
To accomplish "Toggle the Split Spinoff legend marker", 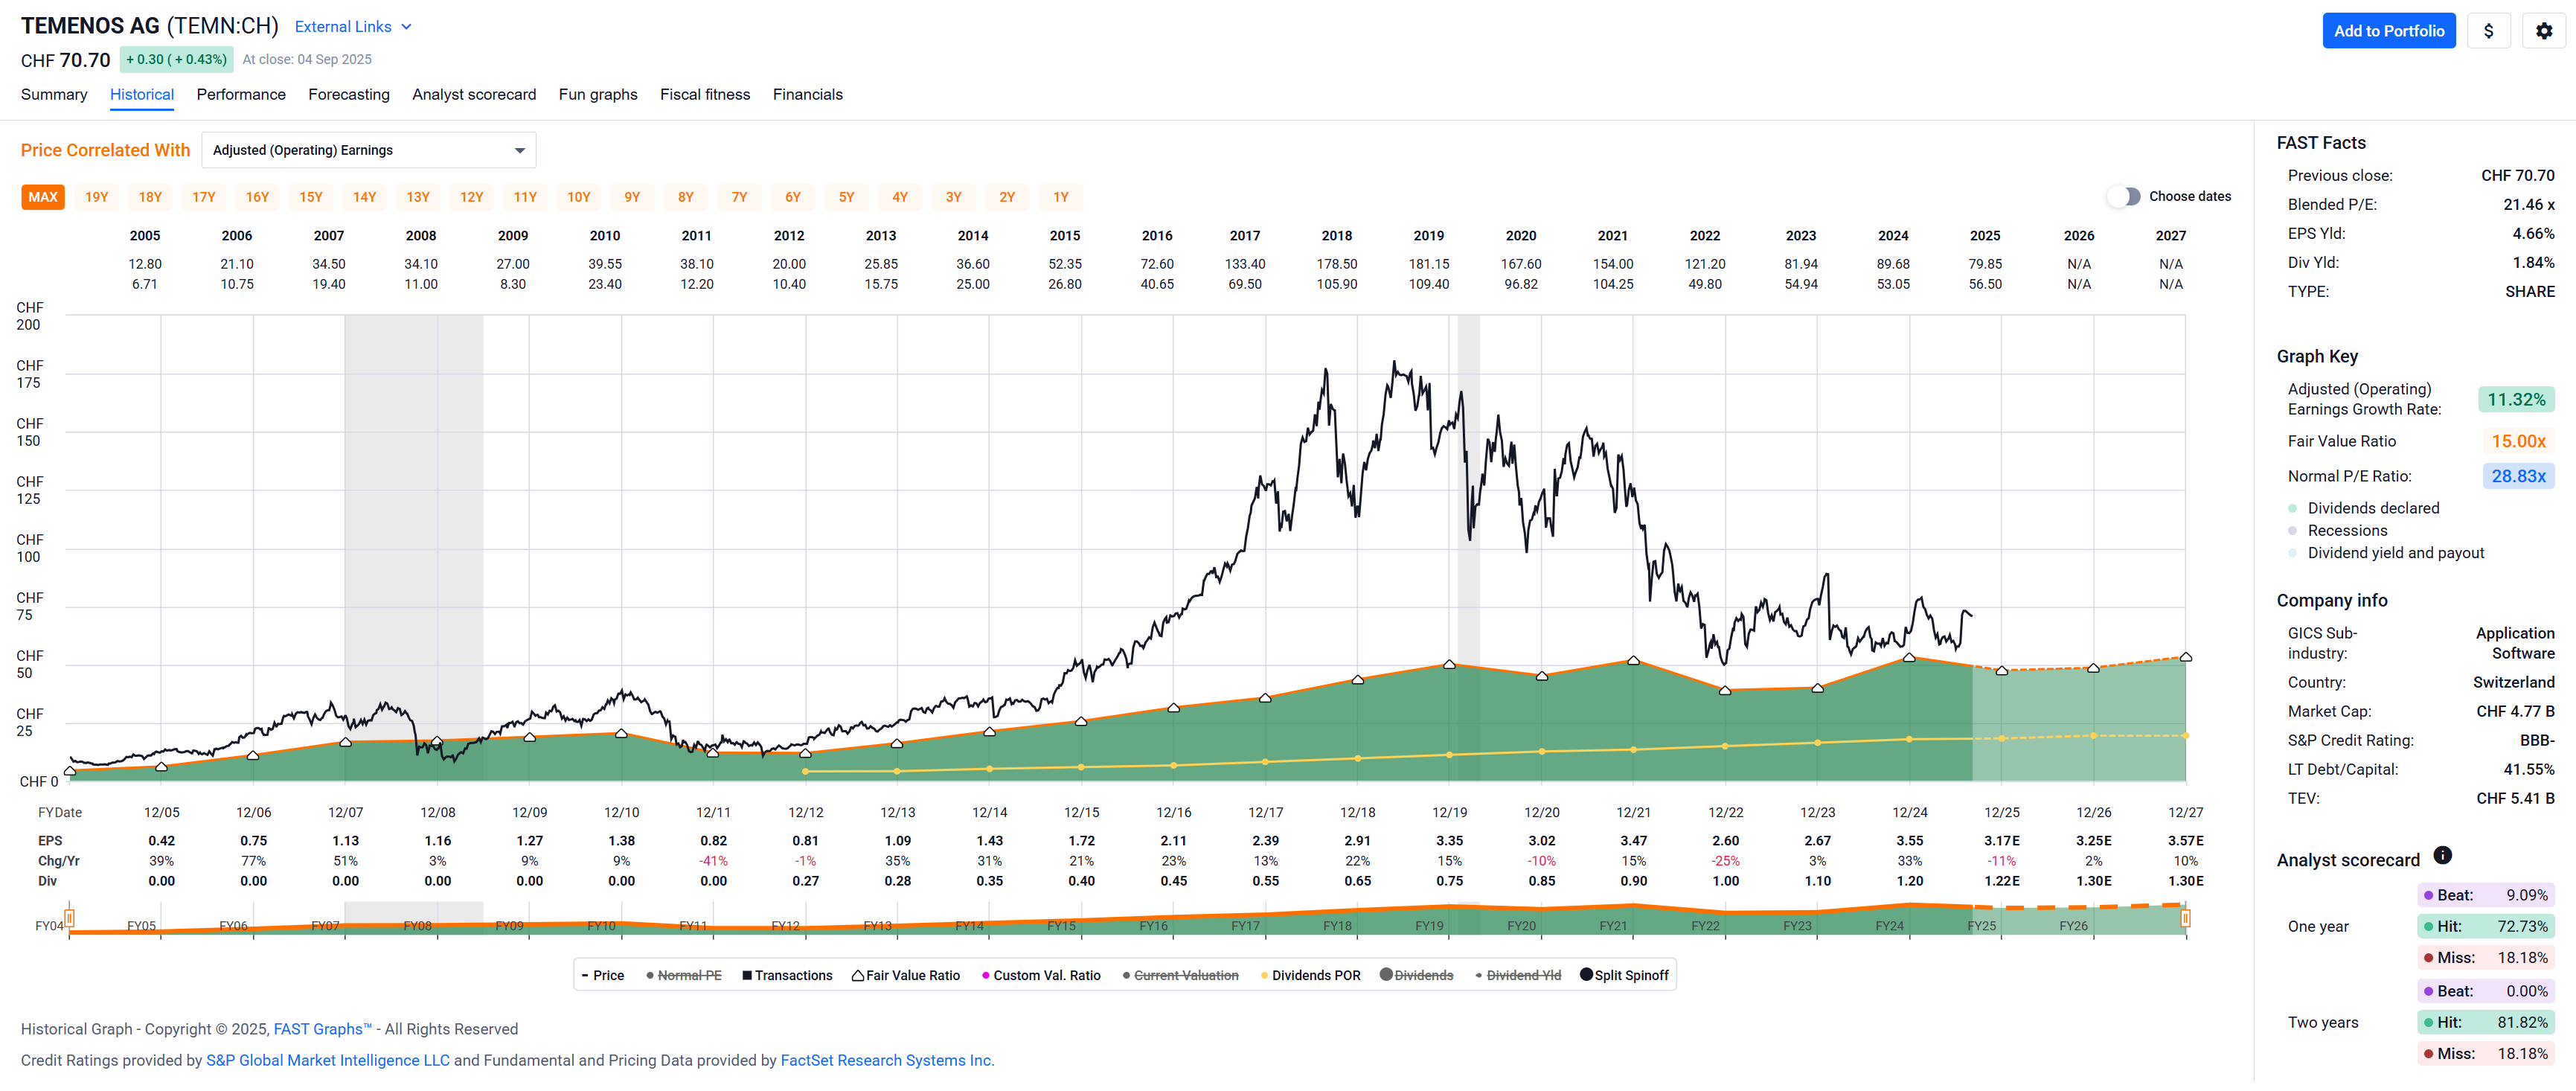I will pos(1586,975).
